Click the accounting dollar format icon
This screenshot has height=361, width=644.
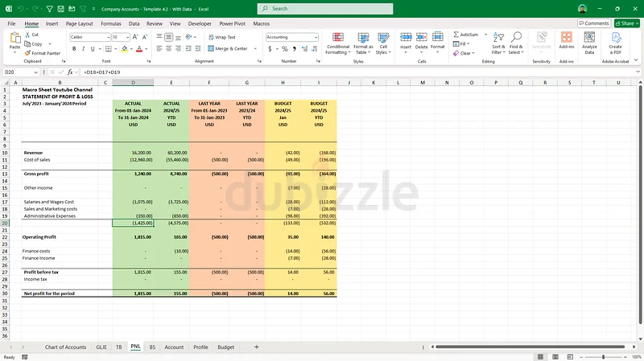tap(270, 49)
